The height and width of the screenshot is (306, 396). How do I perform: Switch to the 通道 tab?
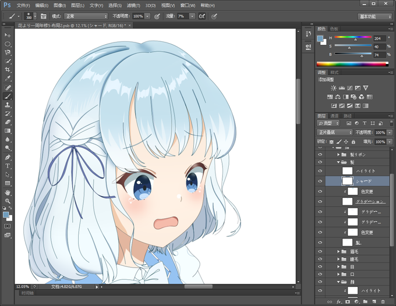tap(334, 116)
